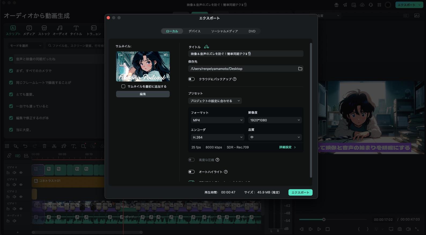Select the デバイス export tab
The height and width of the screenshot is (235, 426).
194,31
